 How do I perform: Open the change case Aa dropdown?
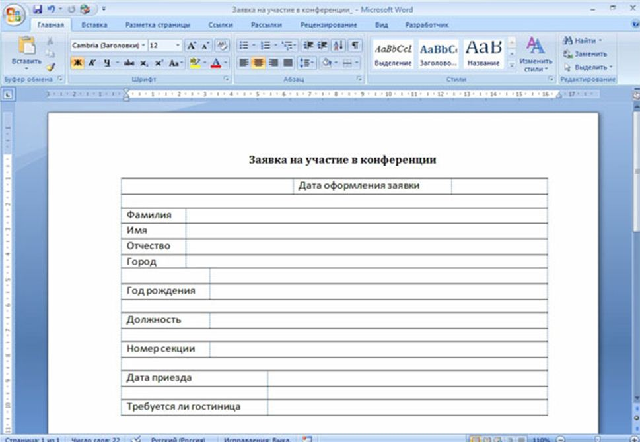click(x=175, y=63)
